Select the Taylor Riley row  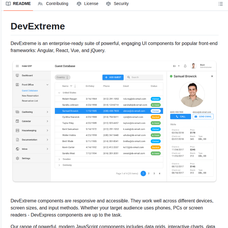pyautogui.click(x=109, y=123)
